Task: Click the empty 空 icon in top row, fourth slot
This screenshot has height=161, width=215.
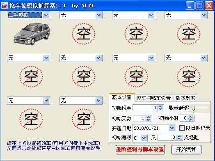Action: (189, 34)
